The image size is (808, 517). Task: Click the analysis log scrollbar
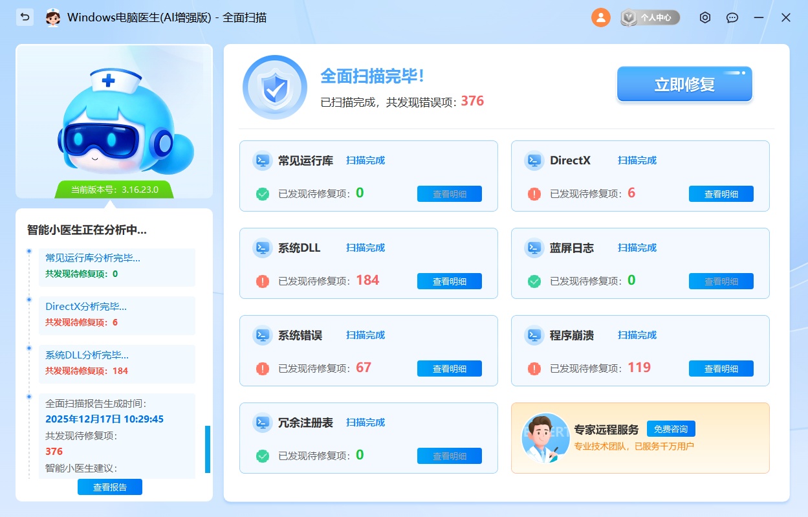(x=208, y=449)
